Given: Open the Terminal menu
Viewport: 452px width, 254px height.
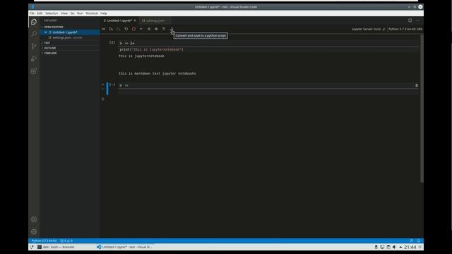Looking at the screenshot, I should tap(92, 13).
